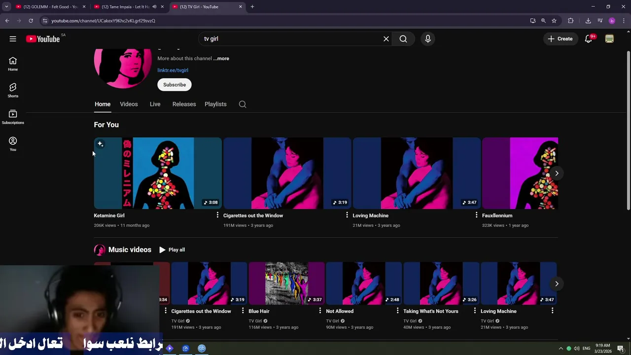The height and width of the screenshot is (355, 631).
Task: Open the Fauxllennium video title
Action: click(x=497, y=215)
